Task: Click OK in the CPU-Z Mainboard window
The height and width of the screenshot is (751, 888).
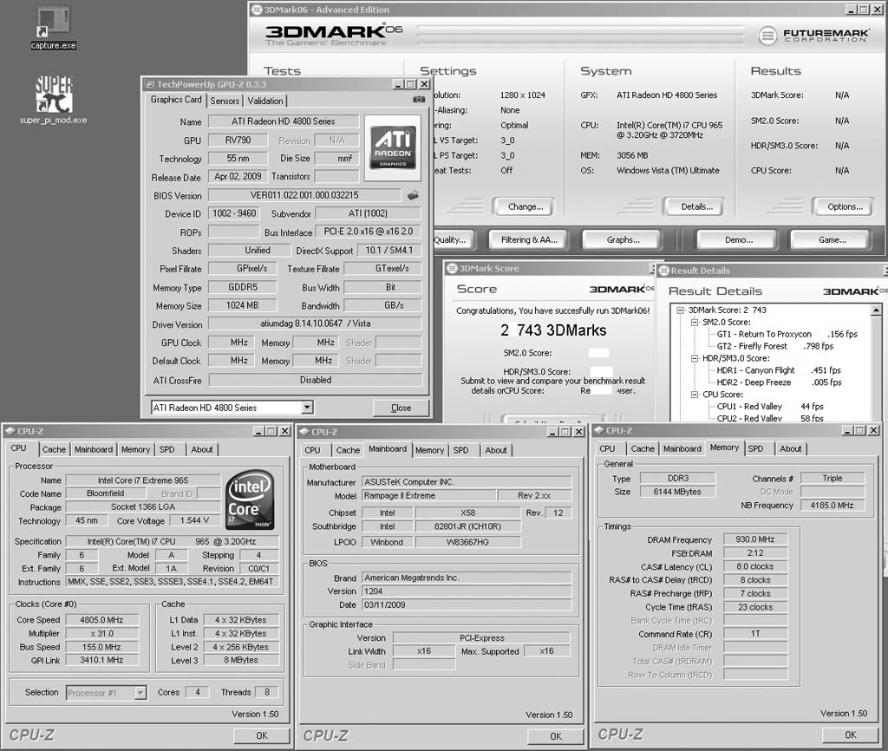Action: click(x=556, y=735)
